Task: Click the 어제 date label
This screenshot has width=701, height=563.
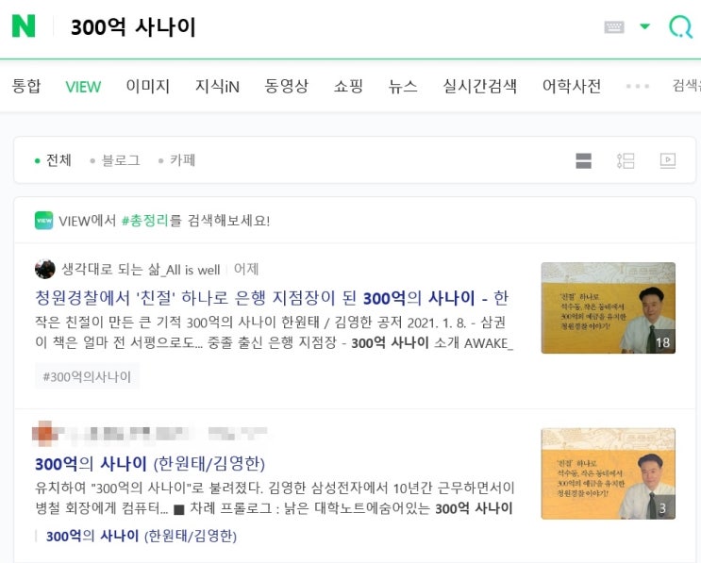Action: pos(246,269)
